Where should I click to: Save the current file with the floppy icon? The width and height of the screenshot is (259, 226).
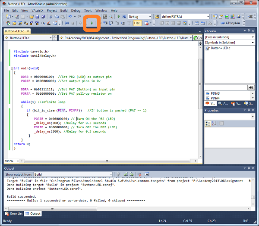(37, 17)
